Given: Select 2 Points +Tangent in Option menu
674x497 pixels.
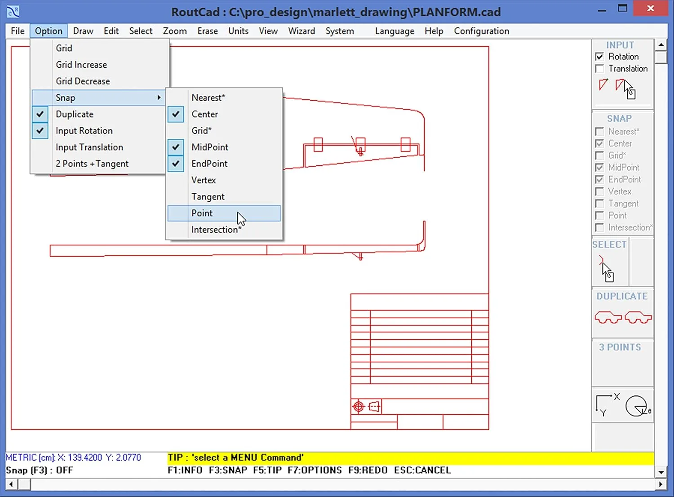Looking at the screenshot, I should (x=92, y=164).
